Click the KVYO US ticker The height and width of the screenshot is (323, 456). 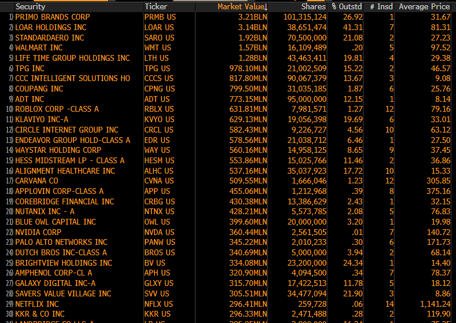(x=159, y=119)
